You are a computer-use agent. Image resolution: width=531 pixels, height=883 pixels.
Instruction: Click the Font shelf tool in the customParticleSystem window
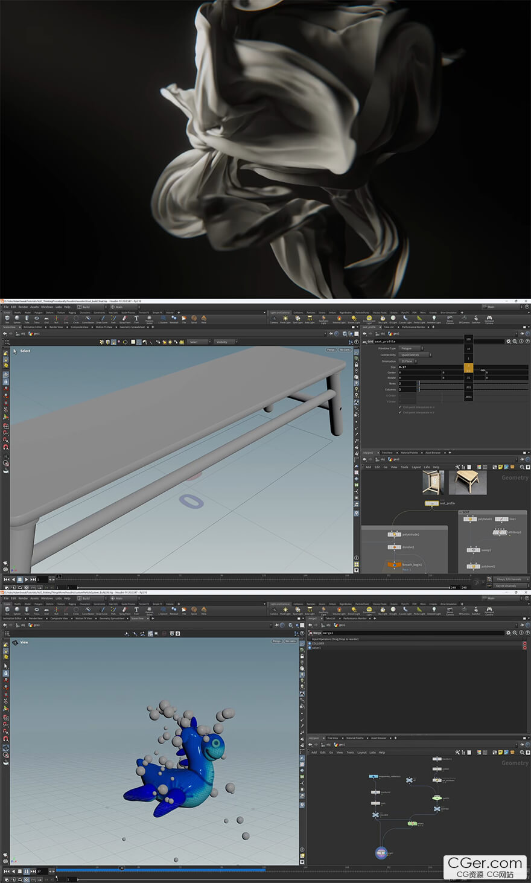click(136, 611)
